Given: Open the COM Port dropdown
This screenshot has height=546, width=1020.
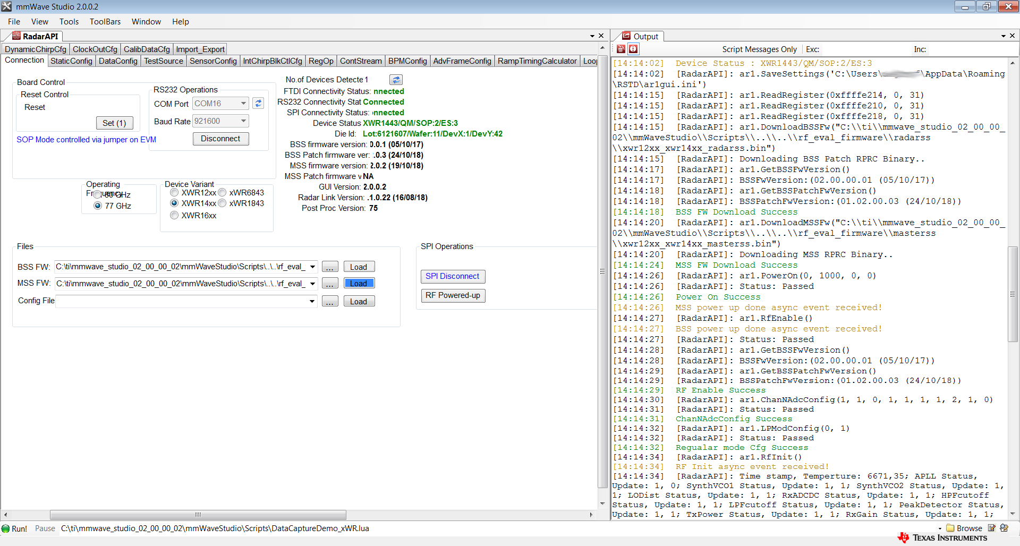Looking at the screenshot, I should click(243, 104).
